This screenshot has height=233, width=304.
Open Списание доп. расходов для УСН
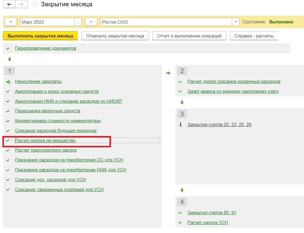coord(50,180)
